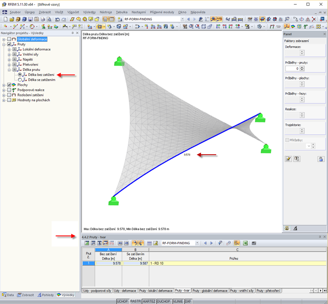This screenshot has height=304, width=328.
Task: Open the Soubor menu
Action: tap(15, 12)
